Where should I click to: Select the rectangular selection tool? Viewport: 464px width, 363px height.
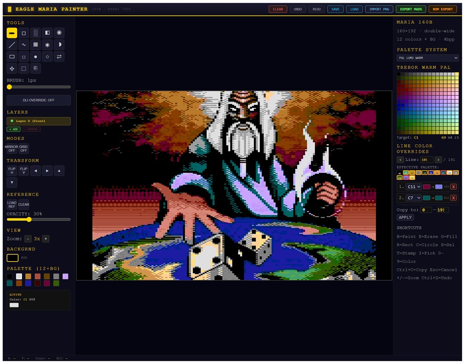tap(24, 68)
